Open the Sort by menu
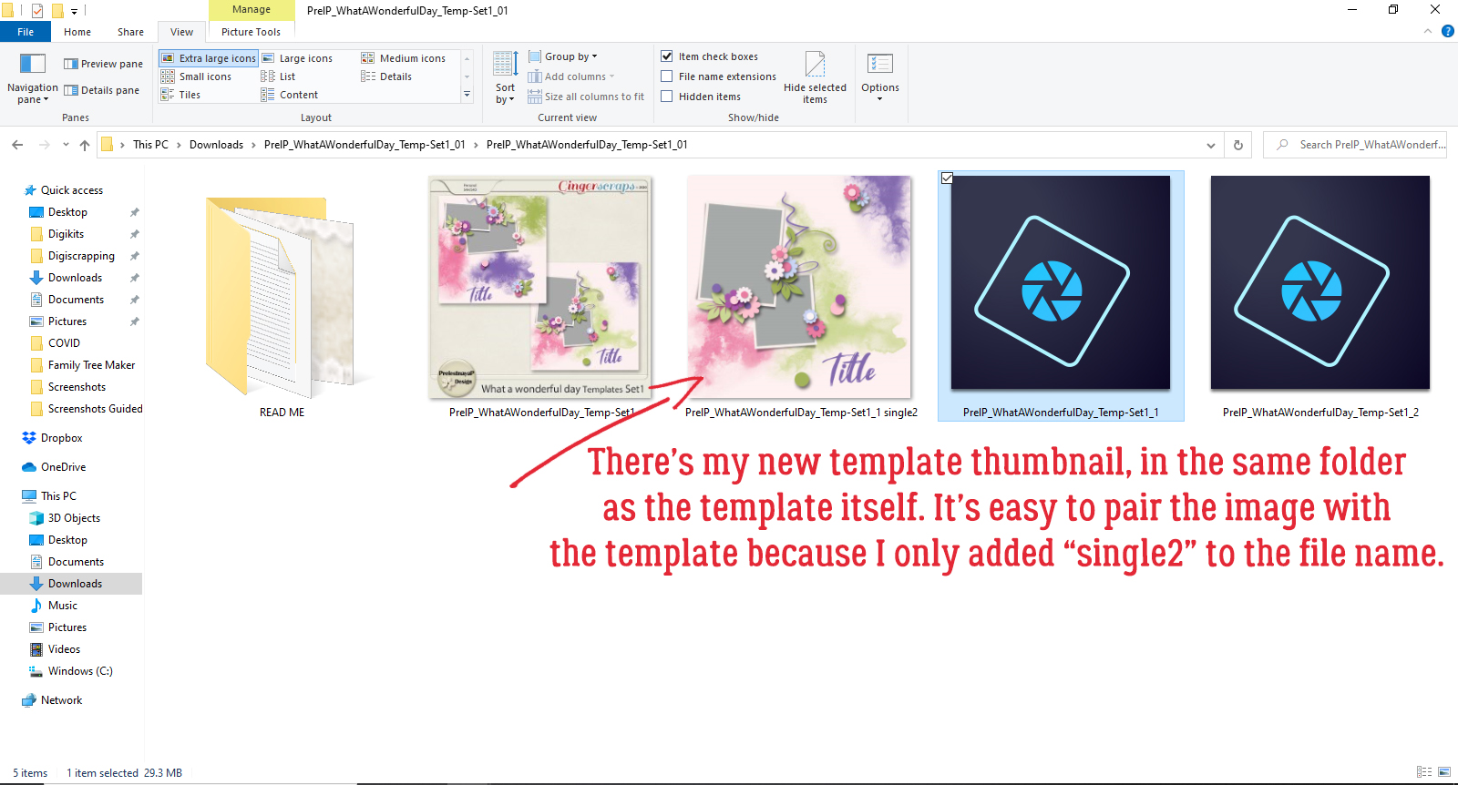Image resolution: width=1458 pixels, height=785 pixels. click(505, 78)
